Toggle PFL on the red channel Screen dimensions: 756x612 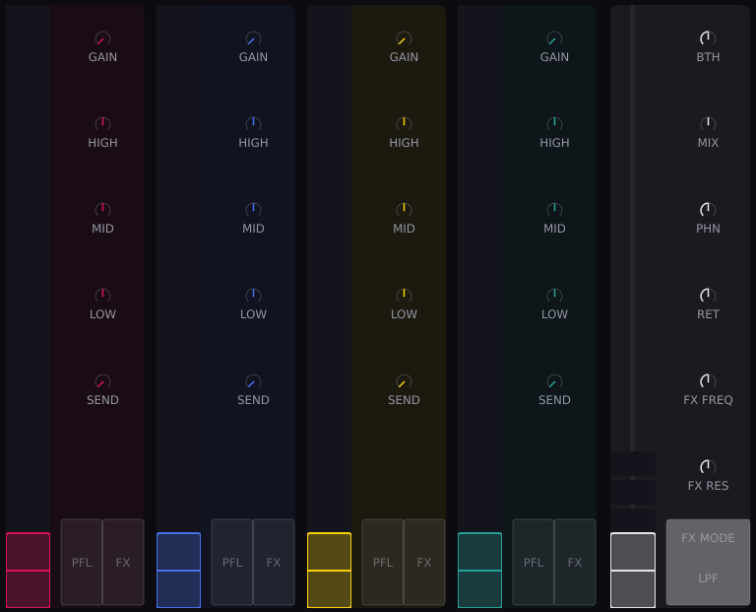coord(82,563)
